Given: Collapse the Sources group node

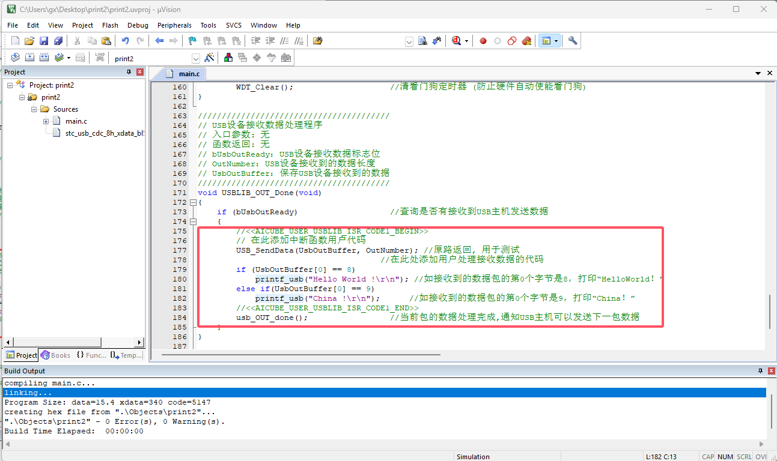Looking at the screenshot, I should 34,109.
